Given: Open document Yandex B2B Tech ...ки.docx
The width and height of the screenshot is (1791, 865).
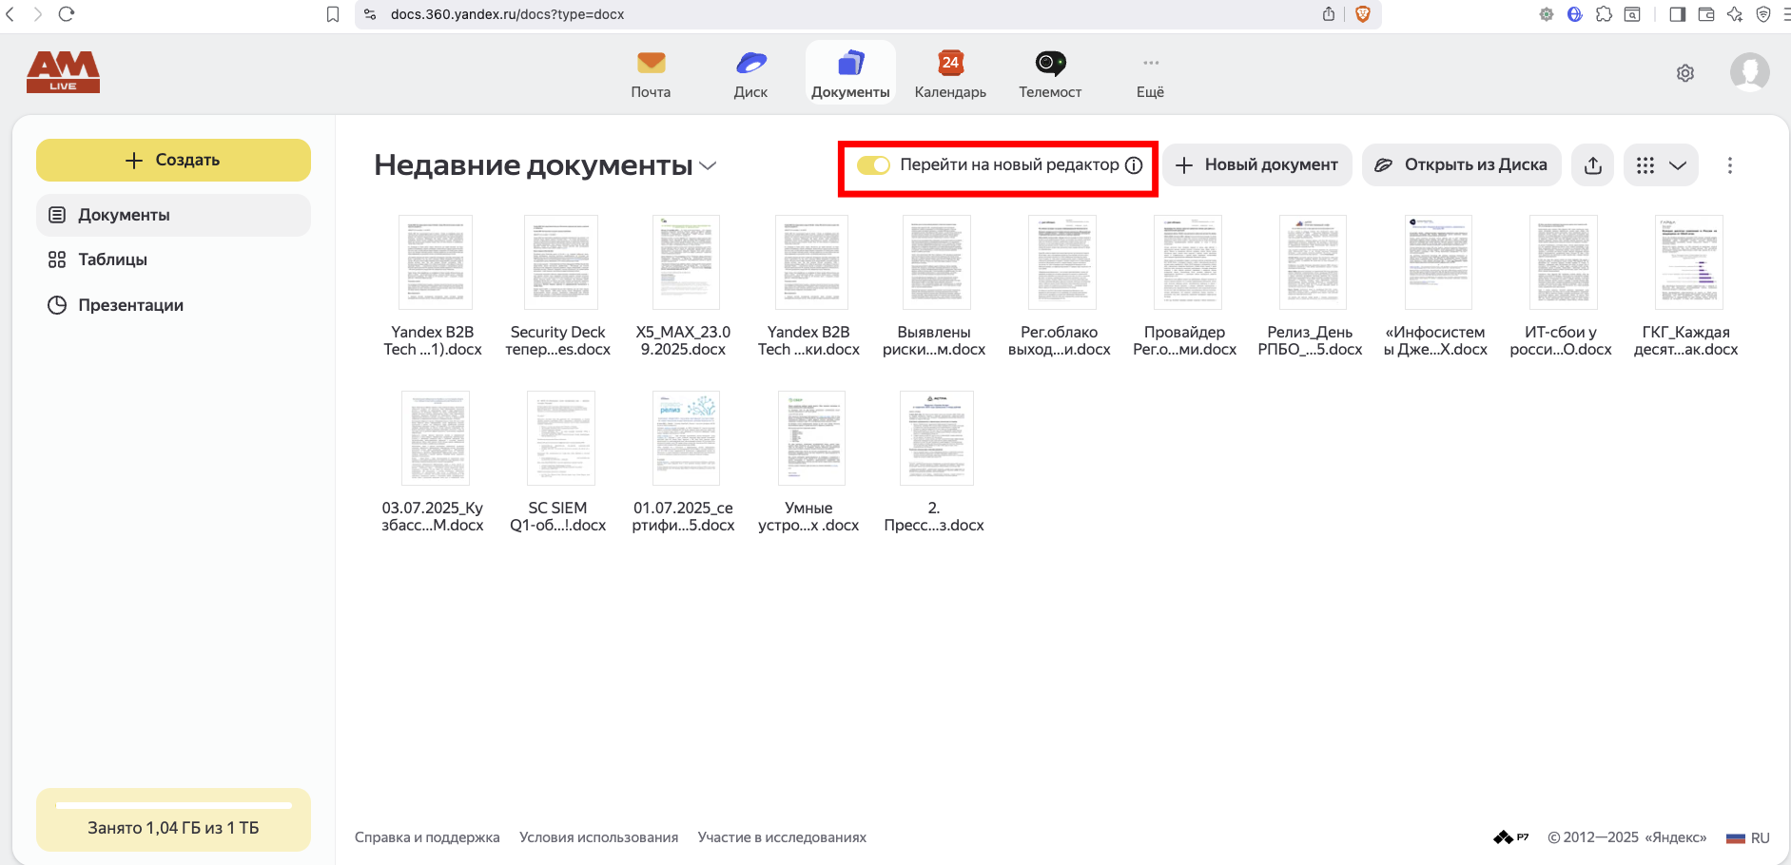Looking at the screenshot, I should pos(809,286).
